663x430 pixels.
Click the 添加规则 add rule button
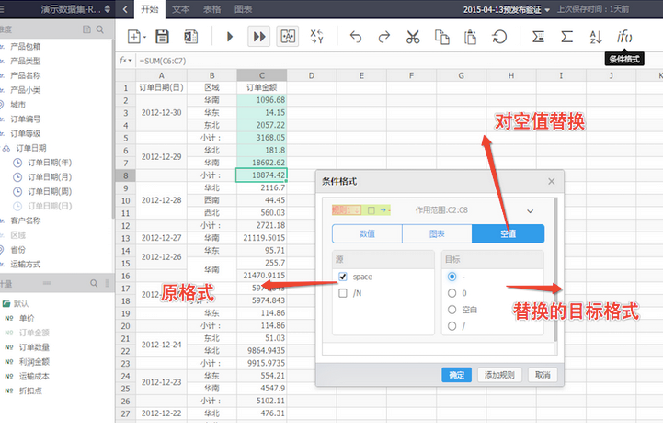point(501,375)
